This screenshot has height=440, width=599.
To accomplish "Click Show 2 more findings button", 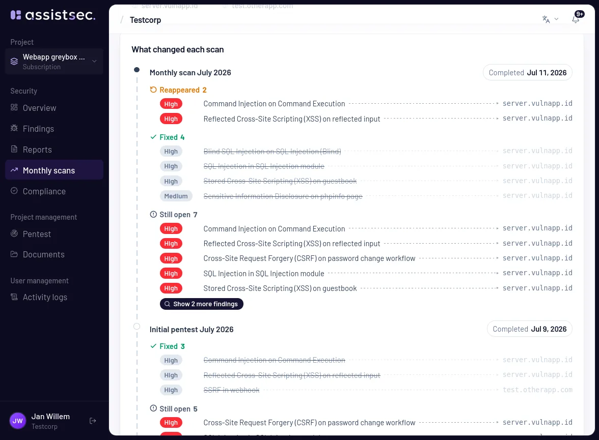I will point(201,304).
